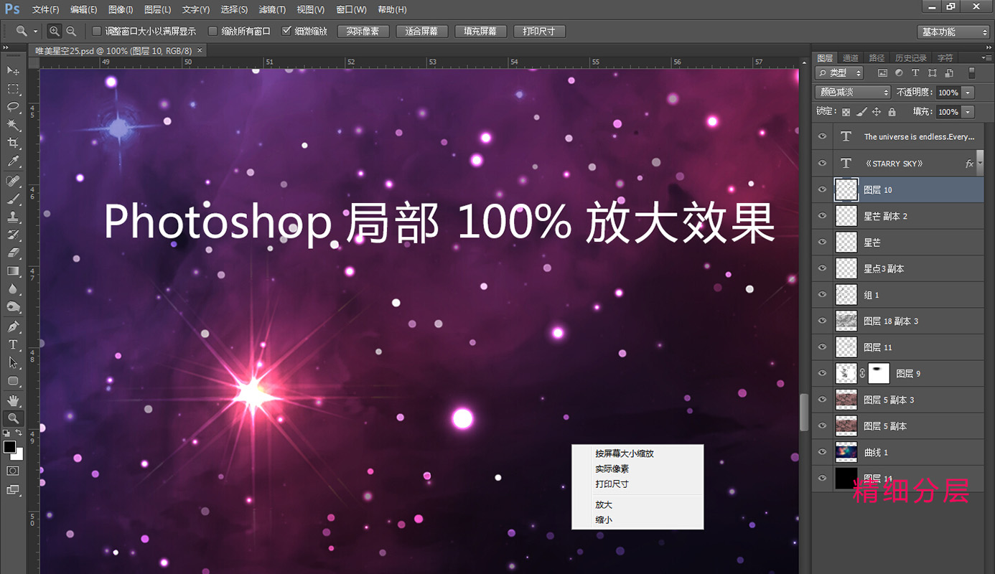
Task: Open the 填充 fill dropdown arrow
Action: pos(968,112)
